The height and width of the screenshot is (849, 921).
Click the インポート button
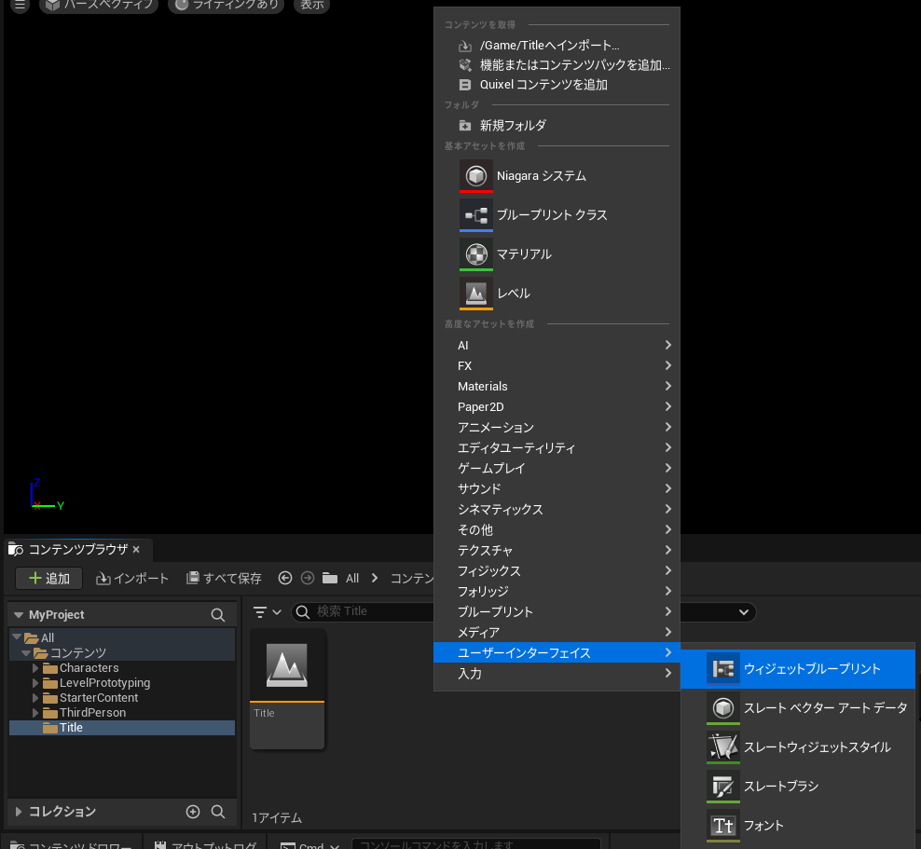tap(132, 579)
